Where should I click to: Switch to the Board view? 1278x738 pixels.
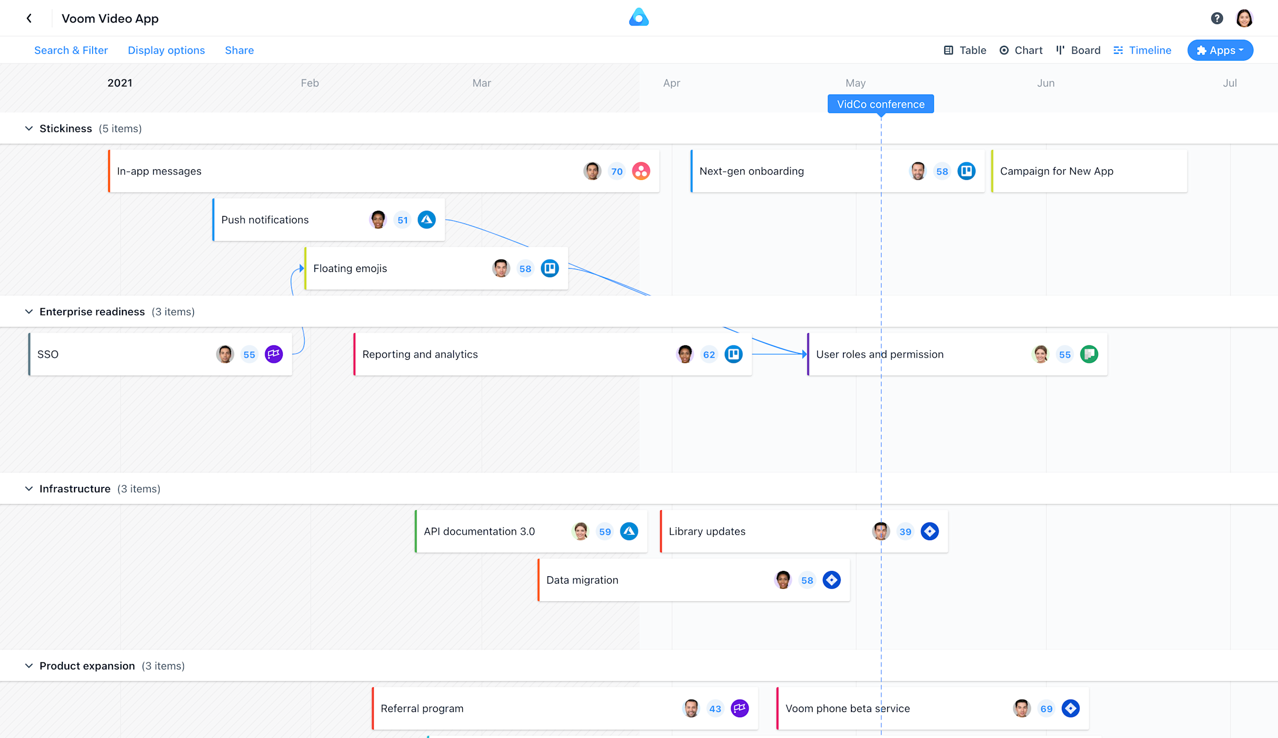point(1077,50)
